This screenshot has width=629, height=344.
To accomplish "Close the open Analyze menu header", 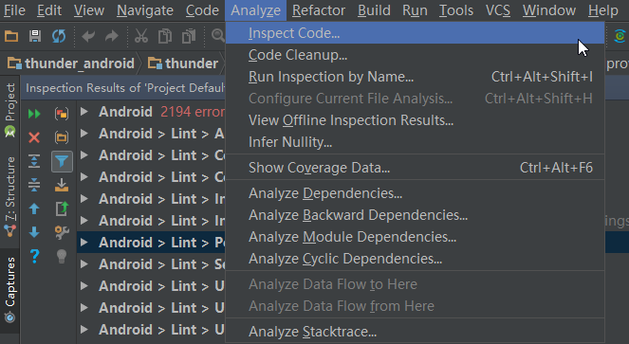I will pos(255,10).
